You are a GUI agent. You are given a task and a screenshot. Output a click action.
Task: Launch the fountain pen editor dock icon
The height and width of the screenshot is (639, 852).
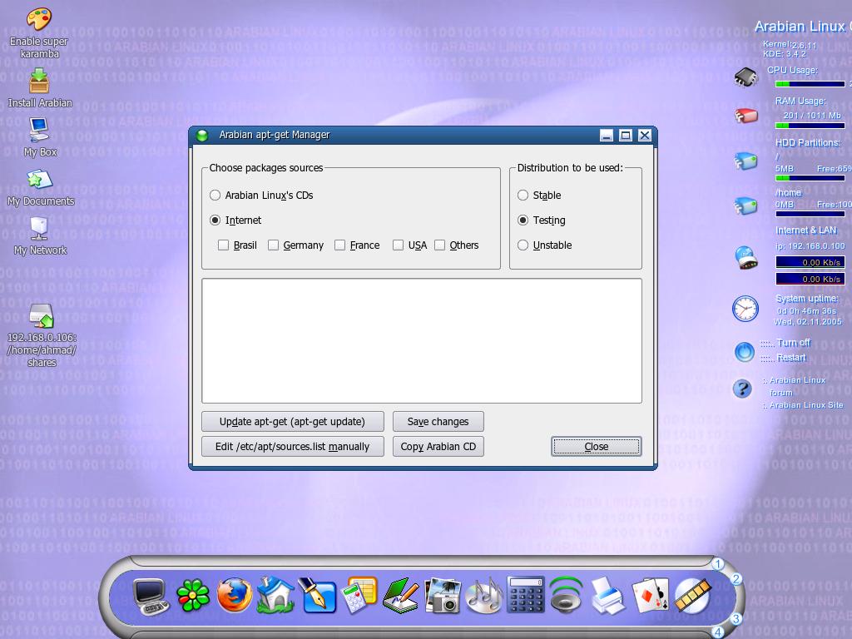pyautogui.click(x=317, y=596)
